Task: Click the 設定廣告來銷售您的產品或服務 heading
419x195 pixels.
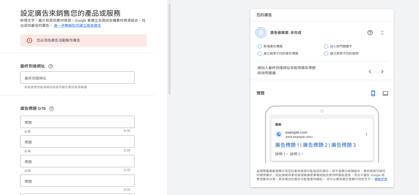Action: pos(70,13)
